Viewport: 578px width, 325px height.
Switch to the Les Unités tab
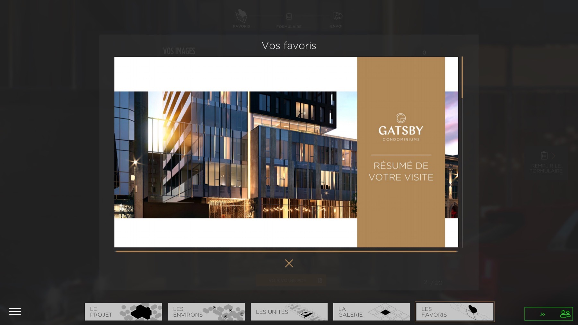pos(289,312)
